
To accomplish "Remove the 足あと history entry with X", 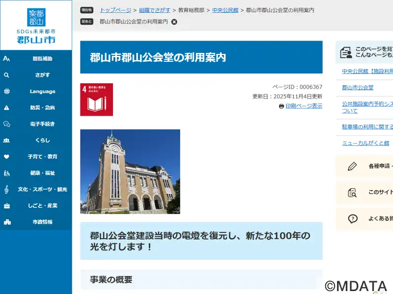I will tap(174, 22).
